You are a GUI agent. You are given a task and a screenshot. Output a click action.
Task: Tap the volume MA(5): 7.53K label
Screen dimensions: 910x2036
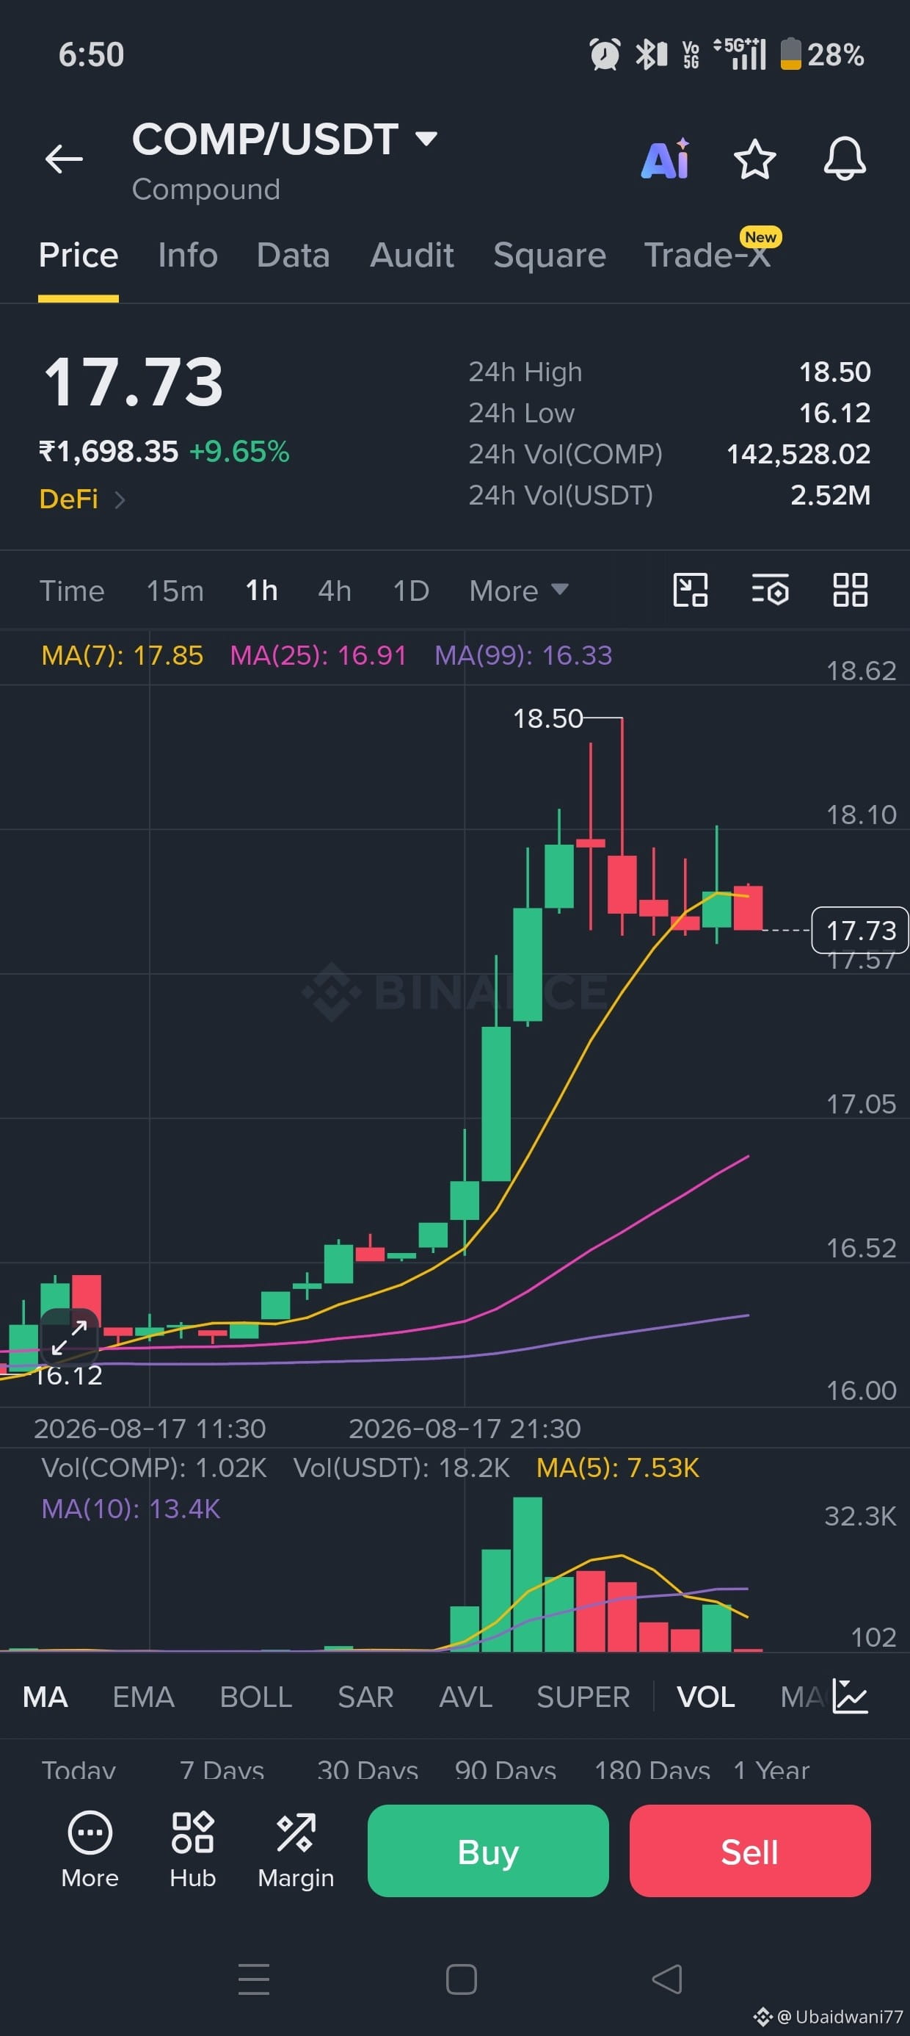coord(618,1468)
